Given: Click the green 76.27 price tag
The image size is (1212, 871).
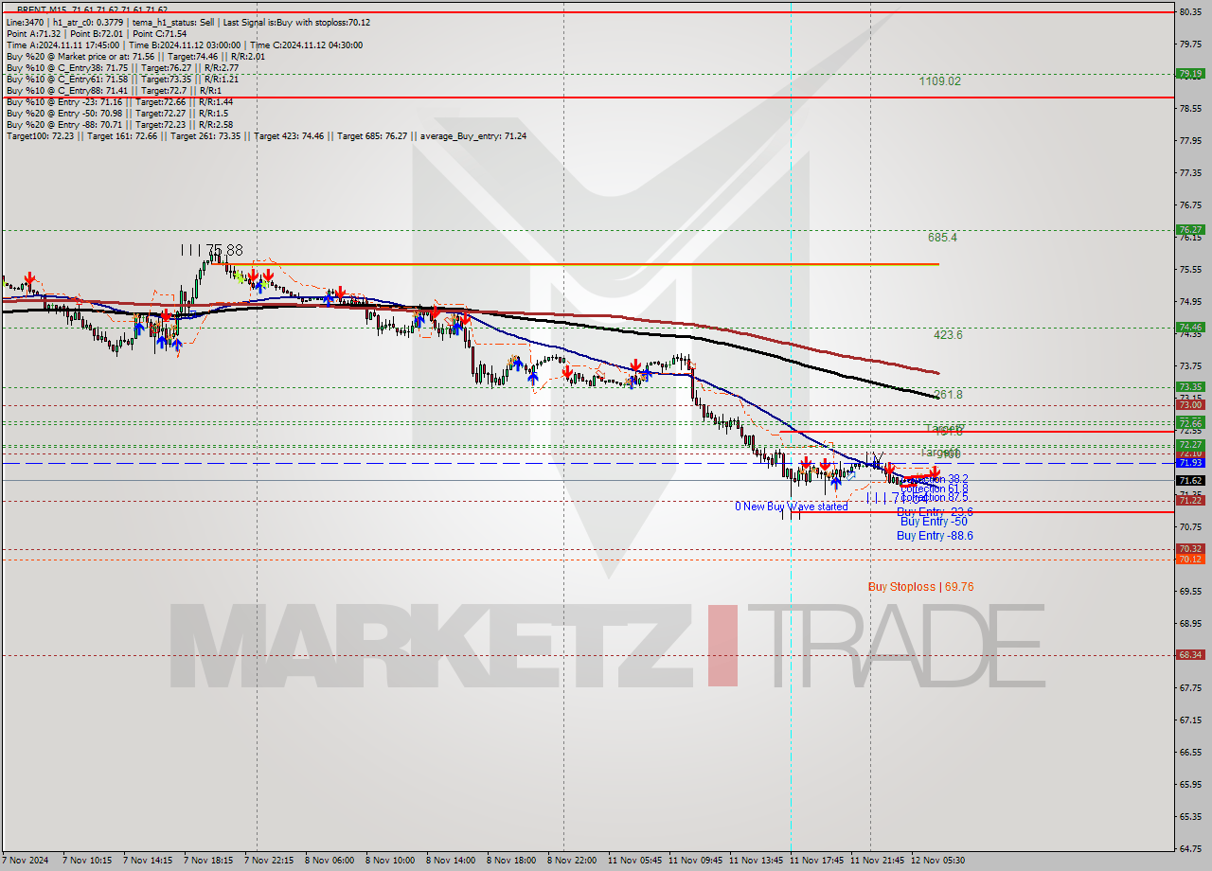Looking at the screenshot, I should 1190,229.
